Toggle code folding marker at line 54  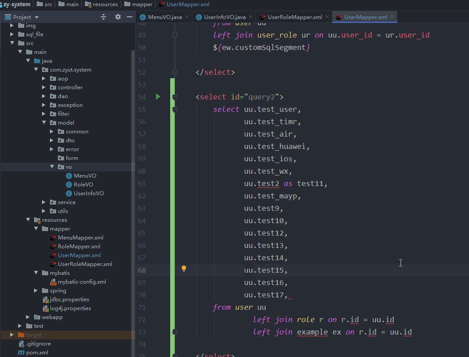[175, 97]
